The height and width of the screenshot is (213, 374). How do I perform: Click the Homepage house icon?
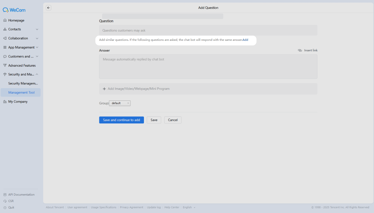5,20
